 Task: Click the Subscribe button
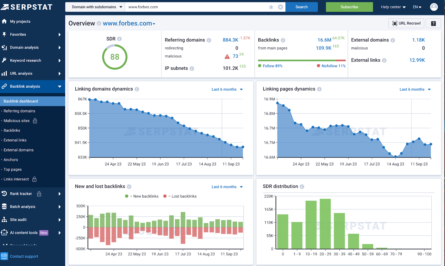tap(349, 7)
